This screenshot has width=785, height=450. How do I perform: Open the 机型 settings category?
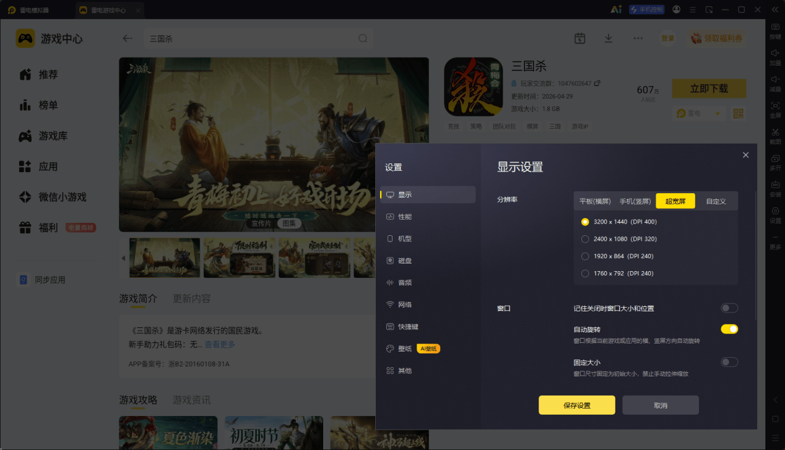click(428, 238)
